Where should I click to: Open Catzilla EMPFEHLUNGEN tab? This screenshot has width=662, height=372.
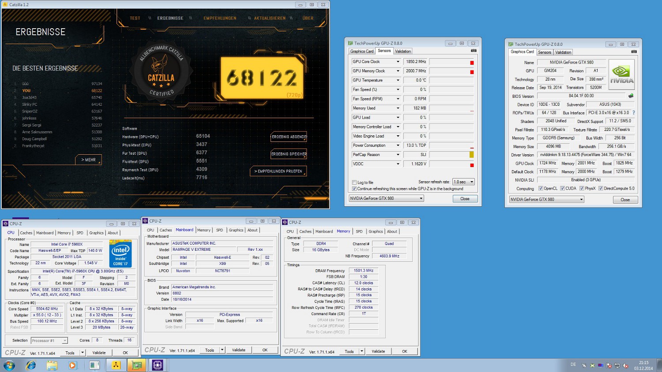pyautogui.click(x=220, y=18)
